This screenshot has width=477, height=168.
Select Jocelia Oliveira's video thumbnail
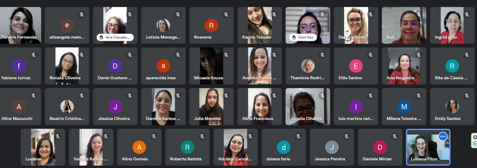point(308,107)
